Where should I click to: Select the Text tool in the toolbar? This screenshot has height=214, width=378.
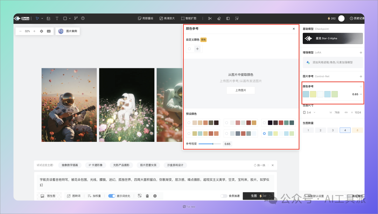point(57,19)
